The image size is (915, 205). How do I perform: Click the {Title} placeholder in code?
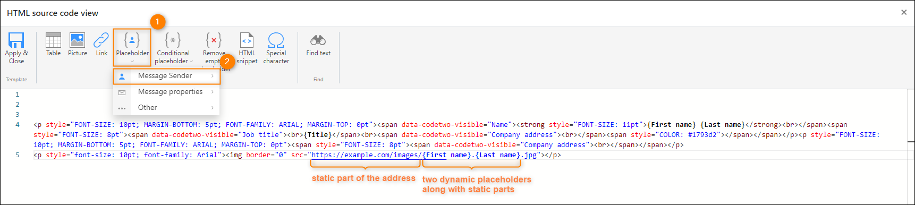point(318,135)
